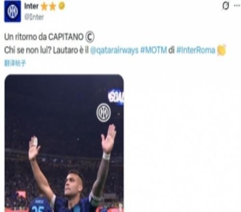Viewport: 241px width, 212px height.
Task: Click the GOAL banner in the photo
Action: (x=116, y=96)
